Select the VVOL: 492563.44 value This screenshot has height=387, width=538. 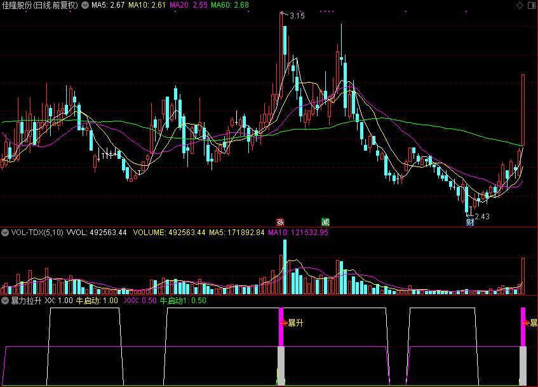coord(97,233)
